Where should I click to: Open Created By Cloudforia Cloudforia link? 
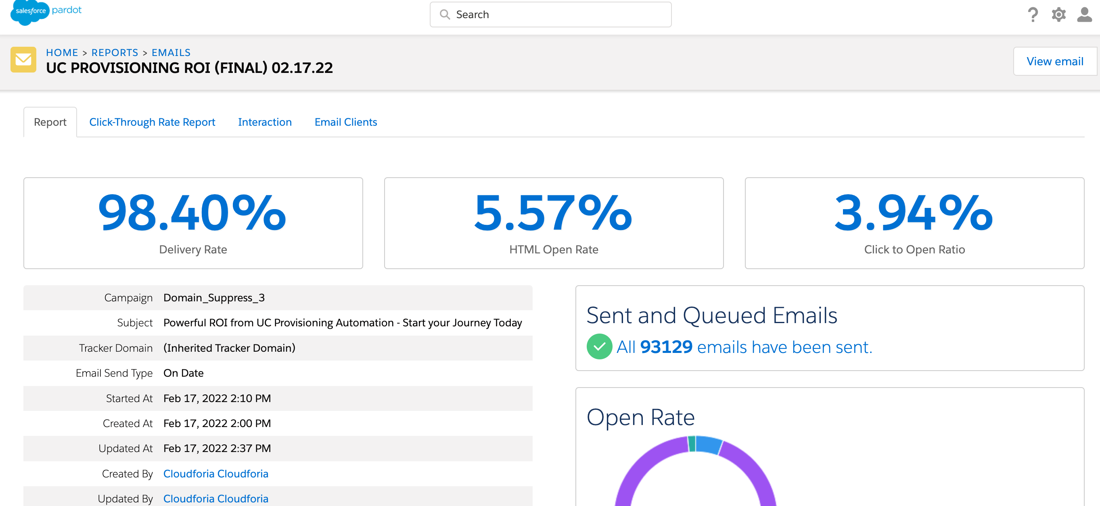coord(215,474)
